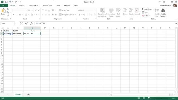Switch to the FORMULAS tab
The height and width of the screenshot is (100, 178).
(48, 6)
